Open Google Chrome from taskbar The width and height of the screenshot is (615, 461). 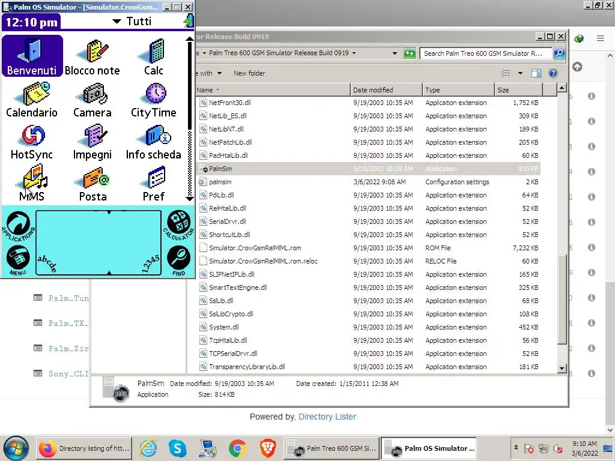[237, 448]
